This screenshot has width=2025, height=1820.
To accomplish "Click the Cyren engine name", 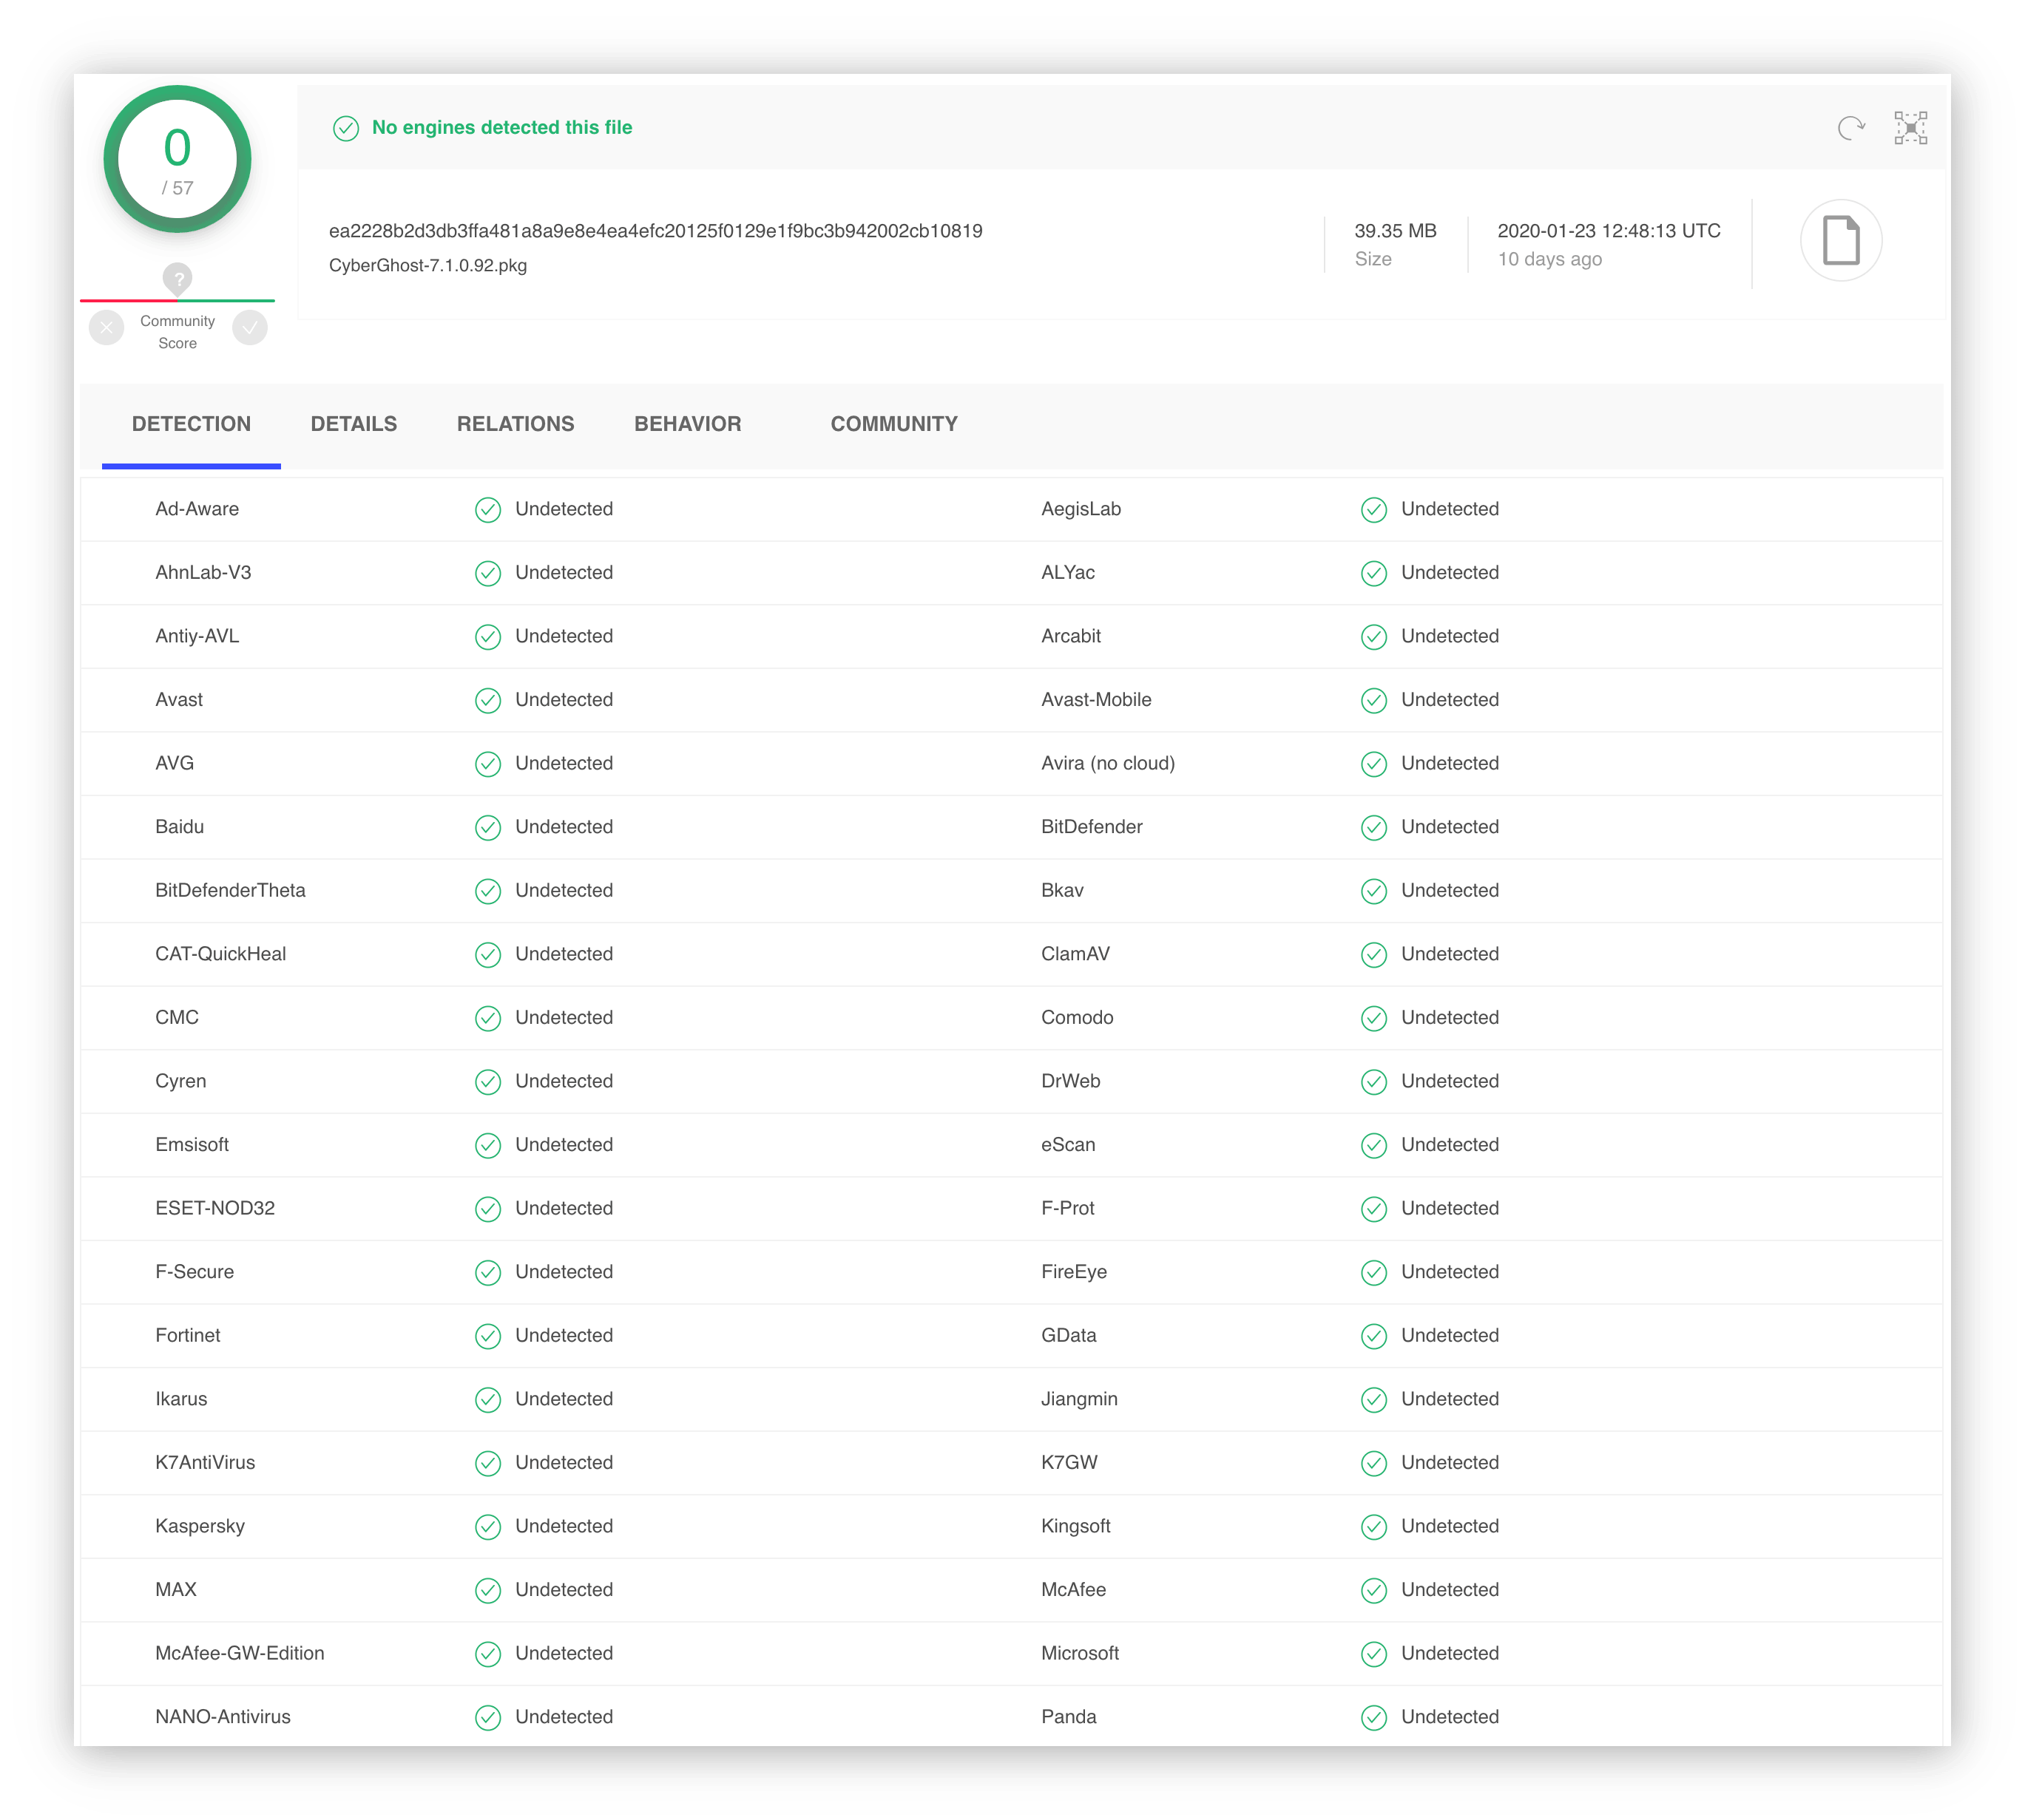I will tap(180, 1082).
